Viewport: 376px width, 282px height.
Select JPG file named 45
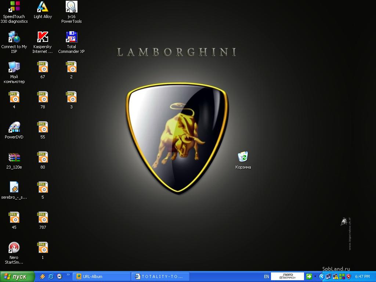pyautogui.click(x=14, y=221)
